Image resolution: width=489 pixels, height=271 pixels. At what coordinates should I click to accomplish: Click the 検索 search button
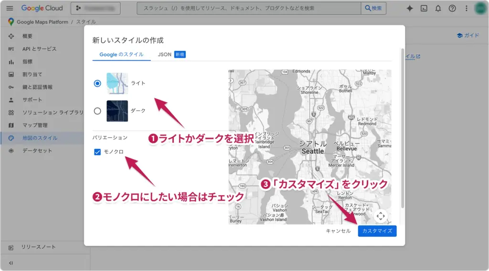pyautogui.click(x=373, y=9)
